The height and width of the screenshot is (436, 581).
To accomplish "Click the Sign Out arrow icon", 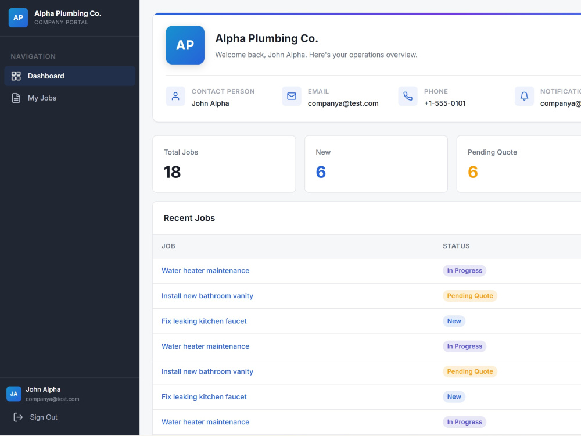I will pos(18,417).
